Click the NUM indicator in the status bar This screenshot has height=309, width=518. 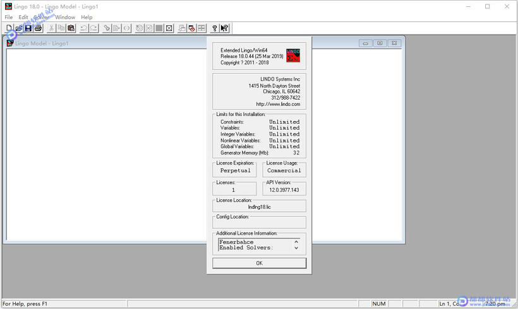click(379, 304)
